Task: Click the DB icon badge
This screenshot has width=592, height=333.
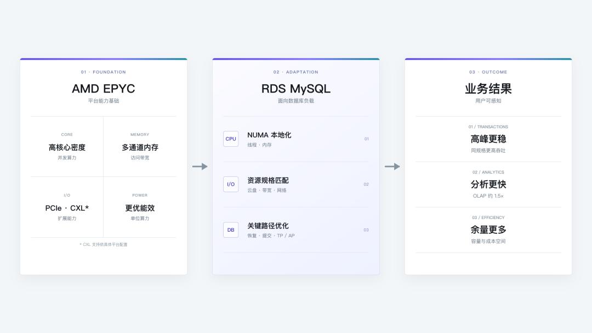Action: [x=231, y=229]
